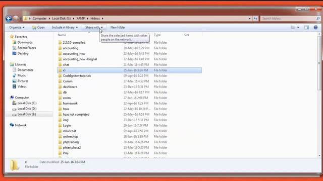Click the Videos library icon

click(14, 86)
